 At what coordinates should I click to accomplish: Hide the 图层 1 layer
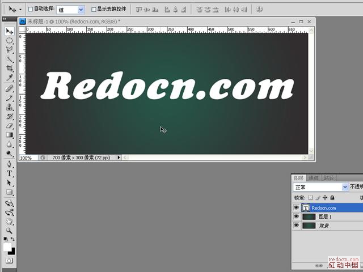[296, 216]
